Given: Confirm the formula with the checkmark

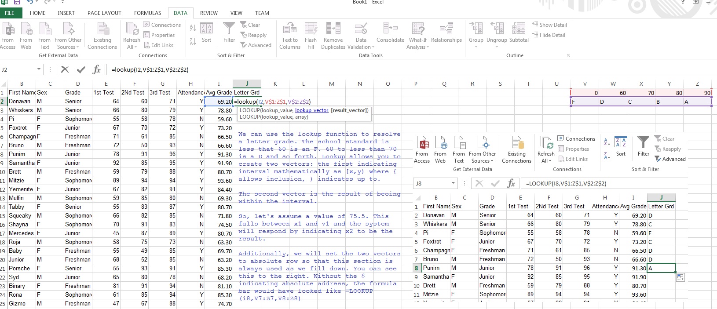Looking at the screenshot, I should [x=81, y=69].
